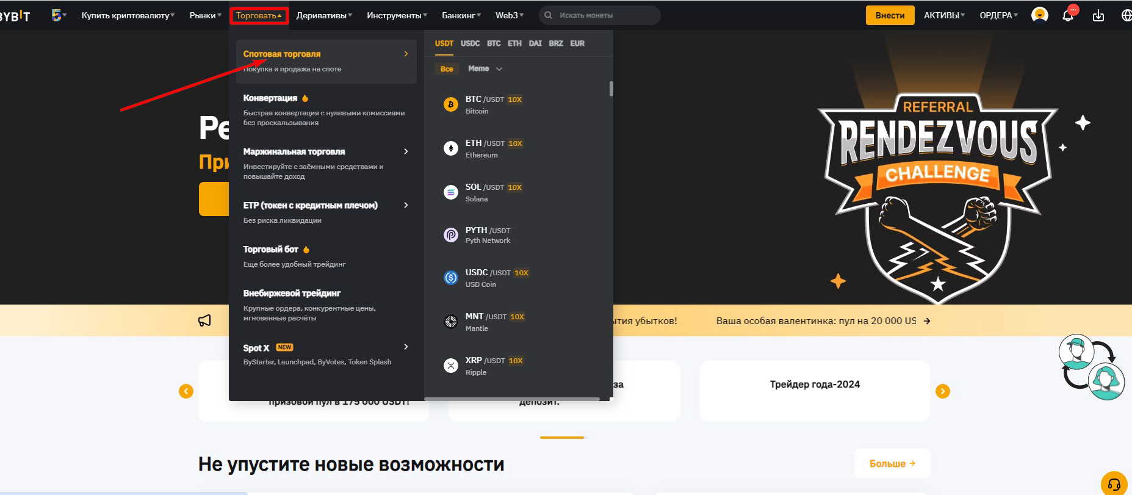The image size is (1132, 495).
Task: Expand the Спотовая торговля submenu chevron
Action: (x=406, y=54)
